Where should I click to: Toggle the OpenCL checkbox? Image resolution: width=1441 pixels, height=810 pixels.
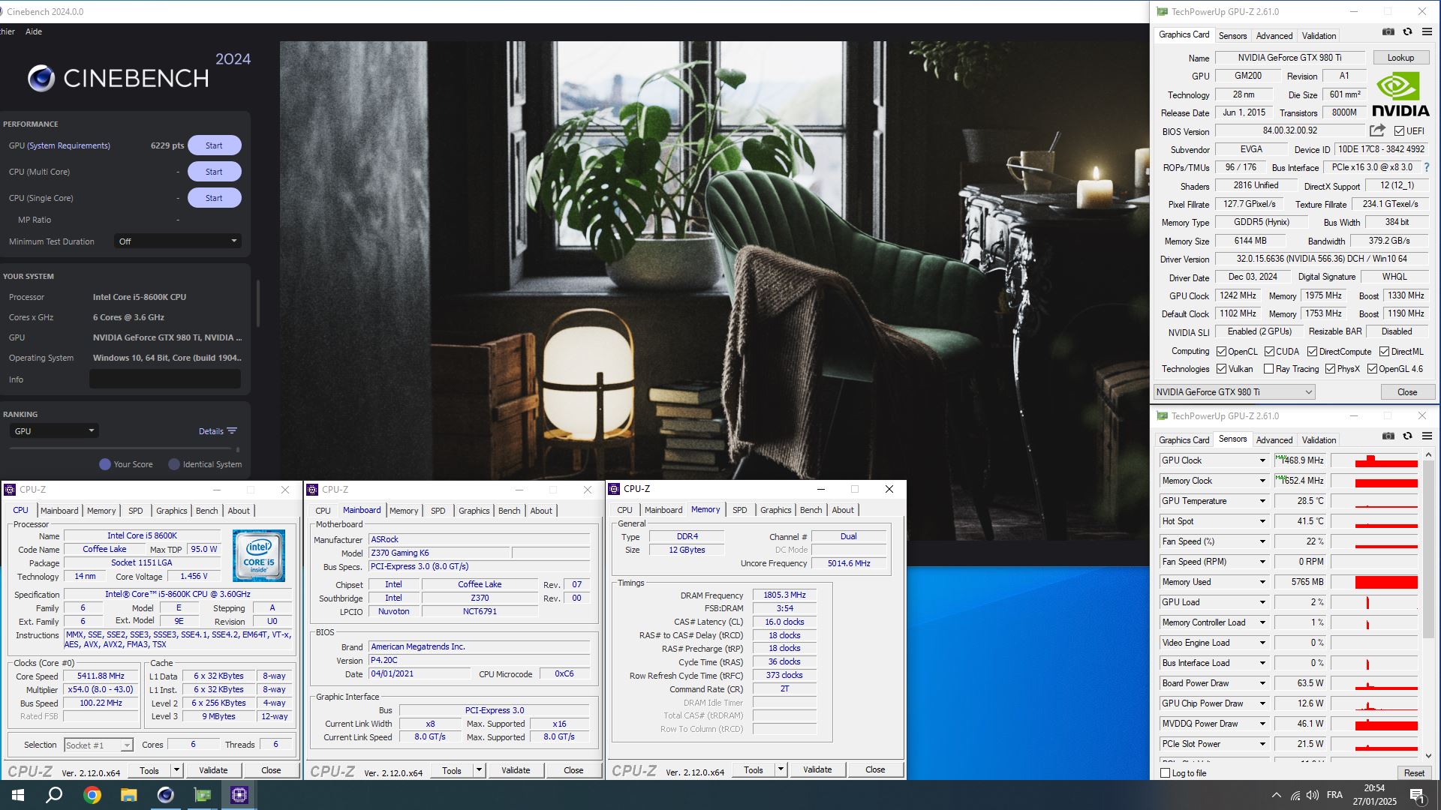point(1221,352)
